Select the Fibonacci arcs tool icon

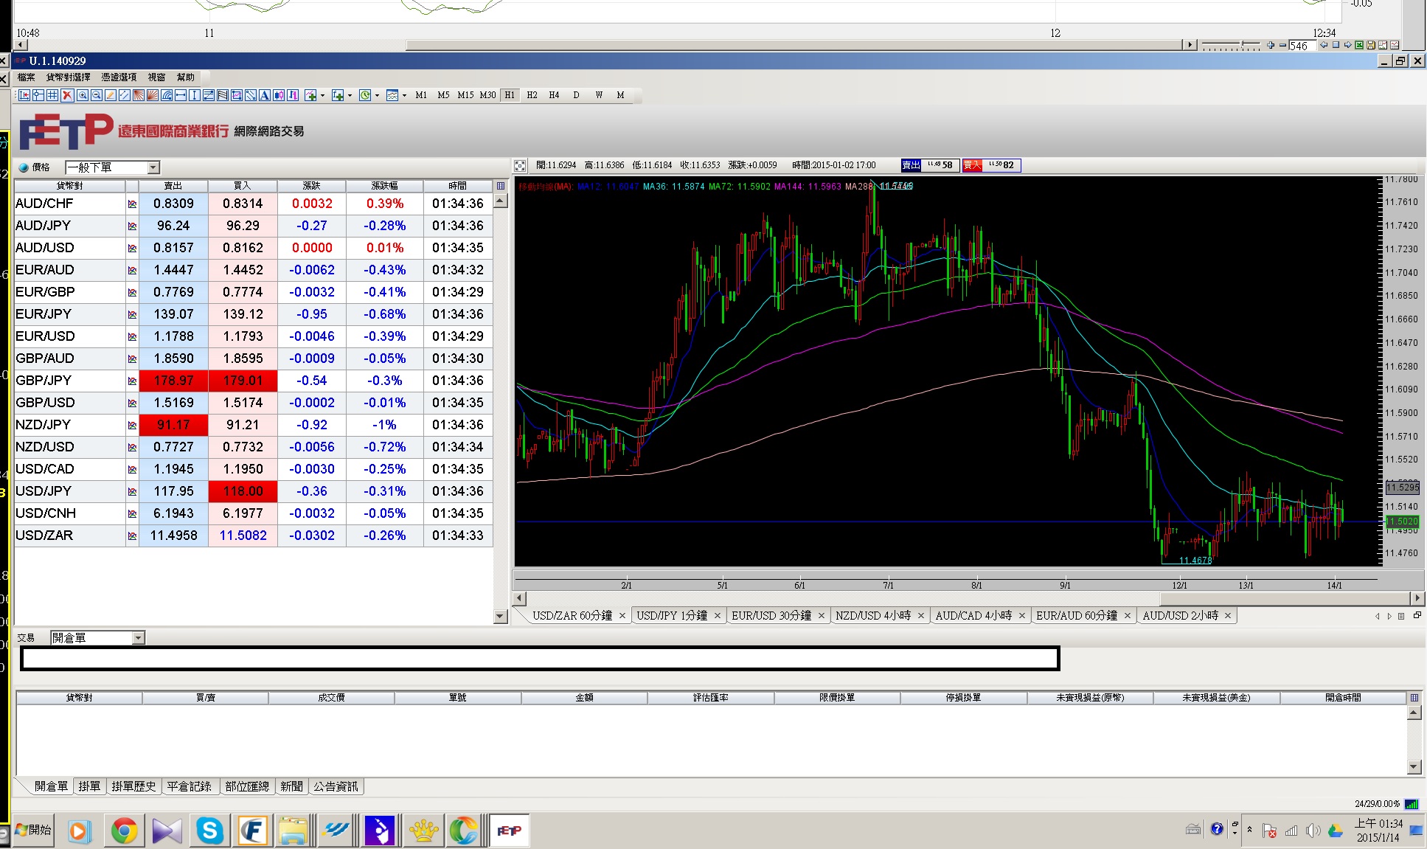pos(166,95)
